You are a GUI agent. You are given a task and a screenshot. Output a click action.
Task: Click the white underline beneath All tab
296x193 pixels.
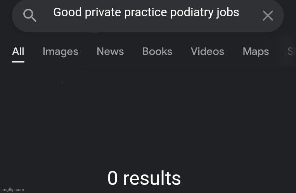click(18, 62)
